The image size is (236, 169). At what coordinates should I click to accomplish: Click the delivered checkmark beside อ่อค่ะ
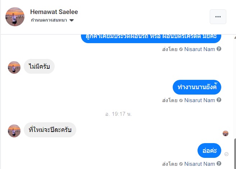[226, 154]
